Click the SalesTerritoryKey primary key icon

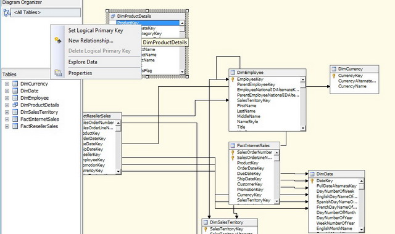[x=206, y=229]
